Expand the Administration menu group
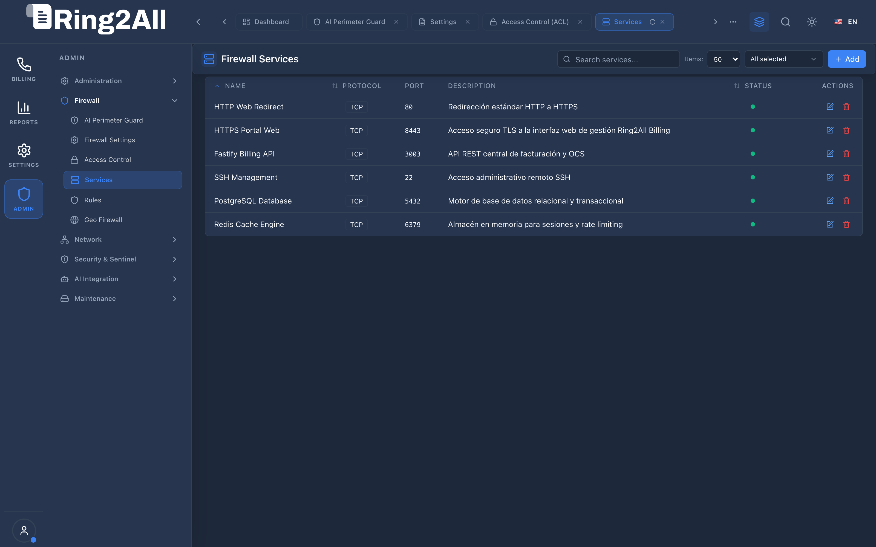 (x=119, y=81)
